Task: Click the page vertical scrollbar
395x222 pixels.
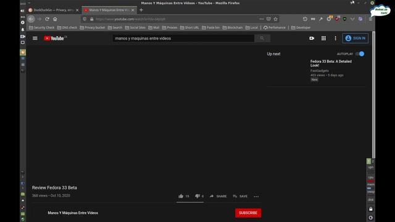Action: pos(373,95)
